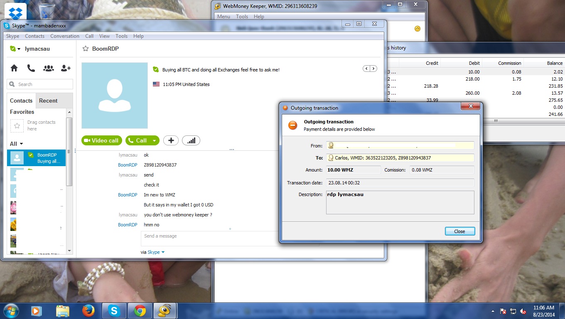Click into the Skype Search box
565x319 pixels.
(x=40, y=84)
